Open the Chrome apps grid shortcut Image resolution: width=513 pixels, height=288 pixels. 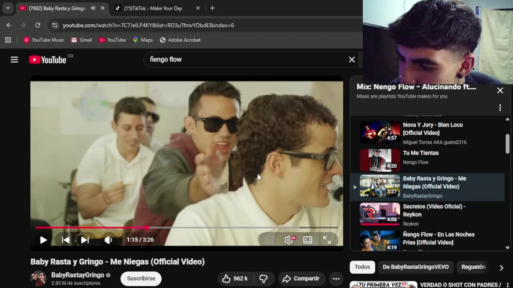[x=8, y=40]
